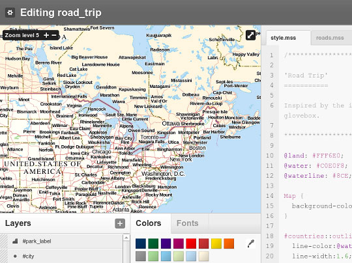Choose the gray color swatch
The height and width of the screenshot is (263, 352).
141,256
